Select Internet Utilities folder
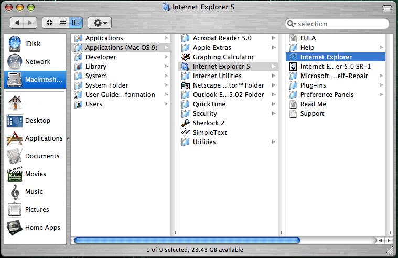Screen dimensions: 398x258 pos(228,76)
